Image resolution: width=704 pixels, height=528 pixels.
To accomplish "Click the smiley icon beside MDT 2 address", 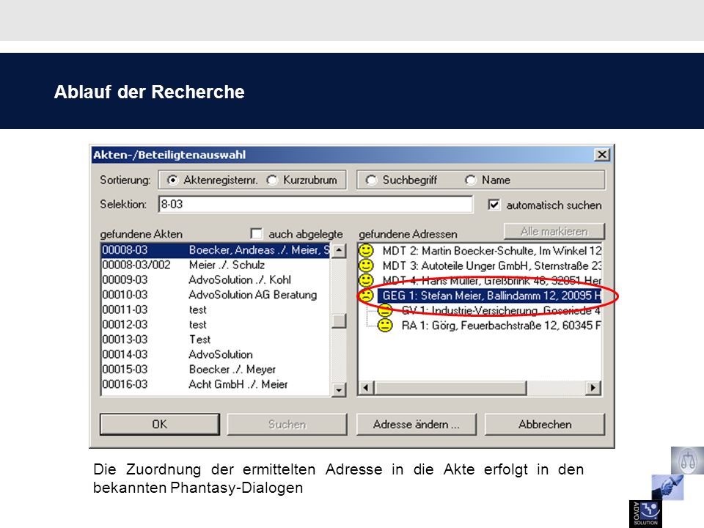I will click(366, 251).
